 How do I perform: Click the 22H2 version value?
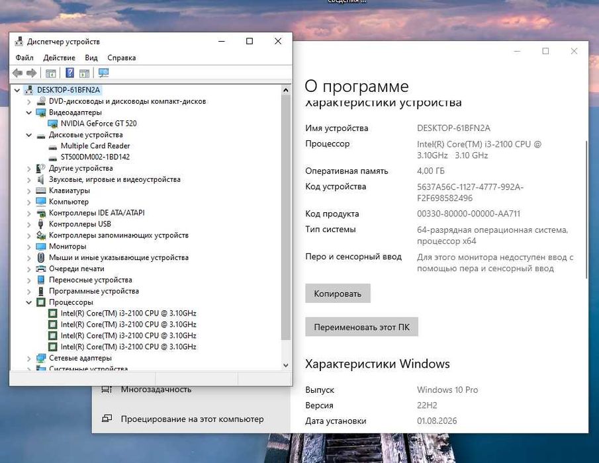pos(427,405)
